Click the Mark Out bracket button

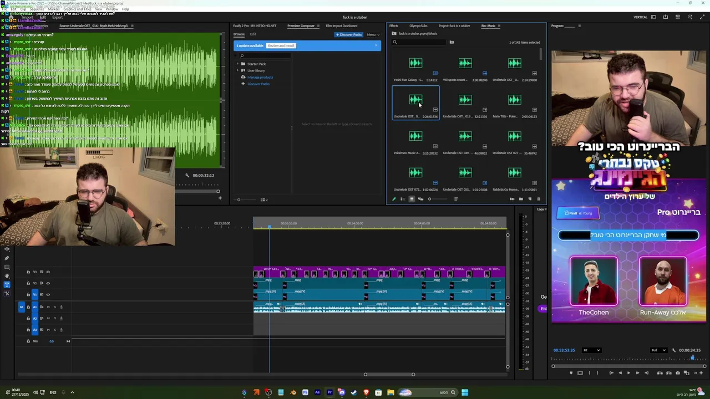[597, 373]
